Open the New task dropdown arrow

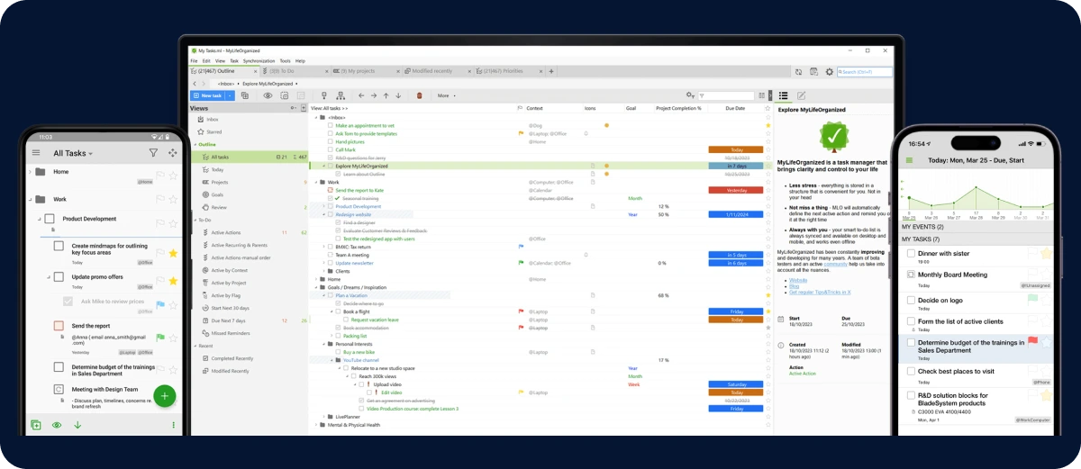pos(230,95)
